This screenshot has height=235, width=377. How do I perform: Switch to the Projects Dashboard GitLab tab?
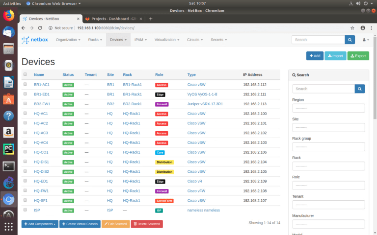click(114, 19)
